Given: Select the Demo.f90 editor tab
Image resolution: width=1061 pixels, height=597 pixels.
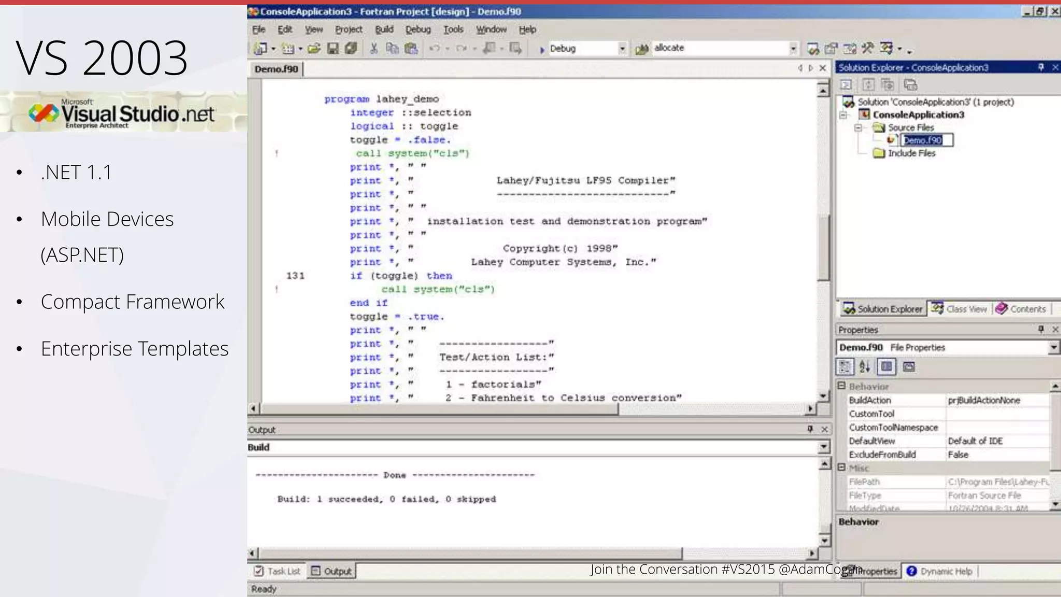Looking at the screenshot, I should coord(276,69).
